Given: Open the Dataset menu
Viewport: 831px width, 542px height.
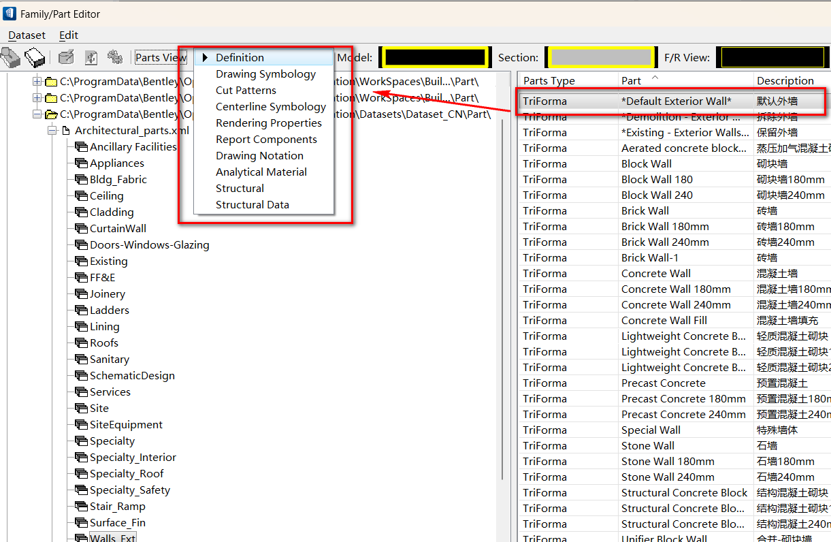Looking at the screenshot, I should pyautogui.click(x=27, y=35).
